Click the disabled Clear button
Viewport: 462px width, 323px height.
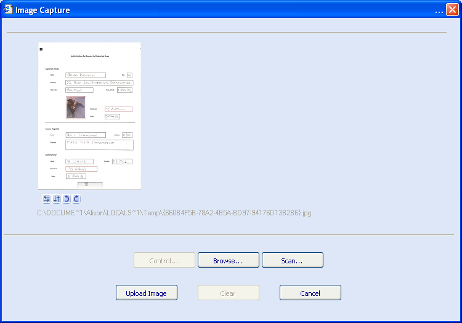pos(228,293)
